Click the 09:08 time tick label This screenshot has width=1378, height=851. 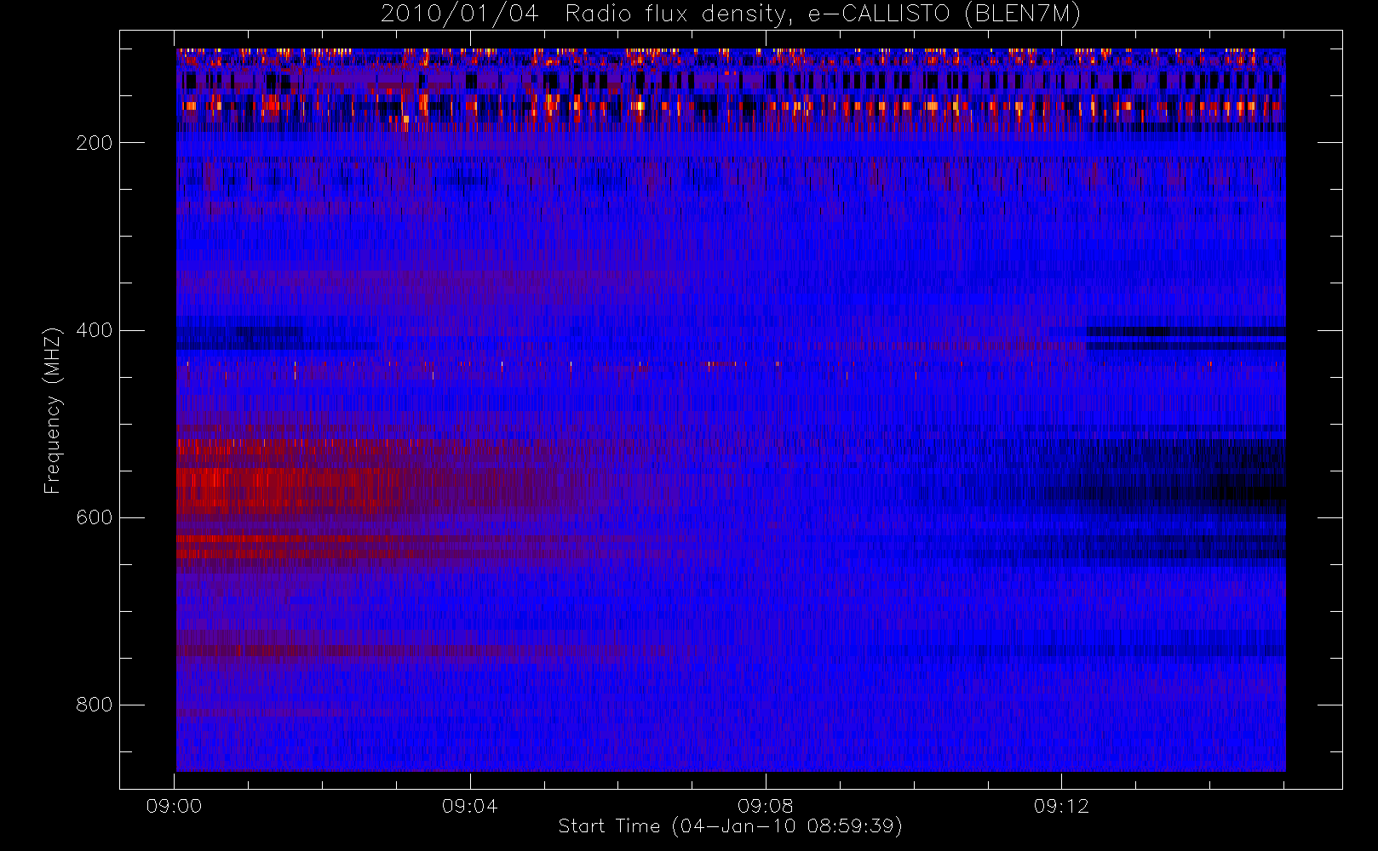pyautogui.click(x=766, y=806)
